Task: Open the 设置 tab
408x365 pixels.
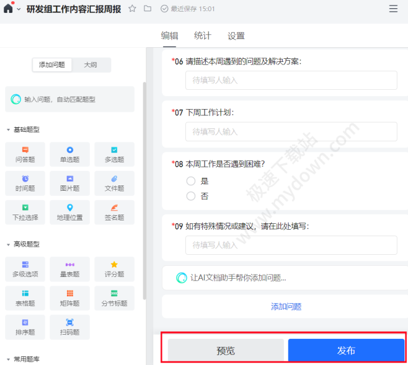Action: pos(236,36)
